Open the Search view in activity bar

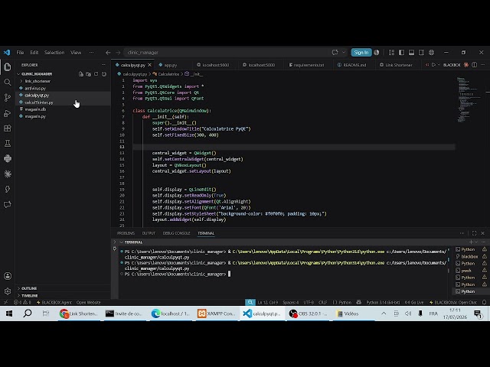[8, 83]
